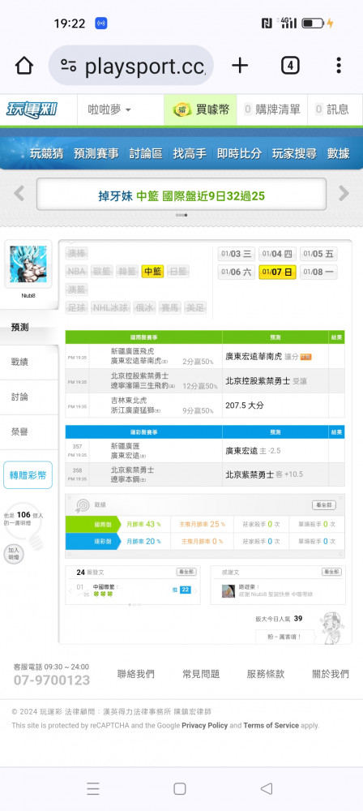This screenshot has height=811, width=363.
Task: Open 即時比分 nav item
Action: (x=239, y=153)
